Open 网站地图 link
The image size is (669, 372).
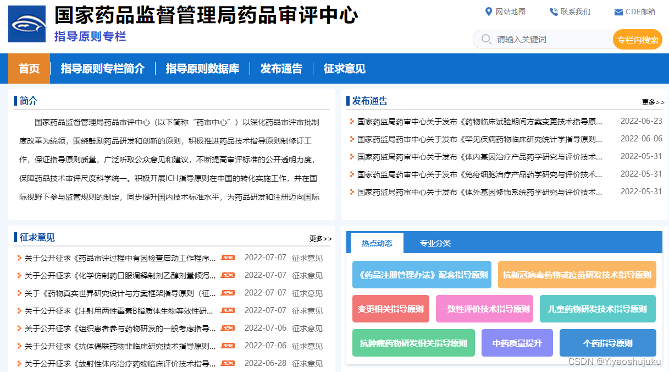510,12
